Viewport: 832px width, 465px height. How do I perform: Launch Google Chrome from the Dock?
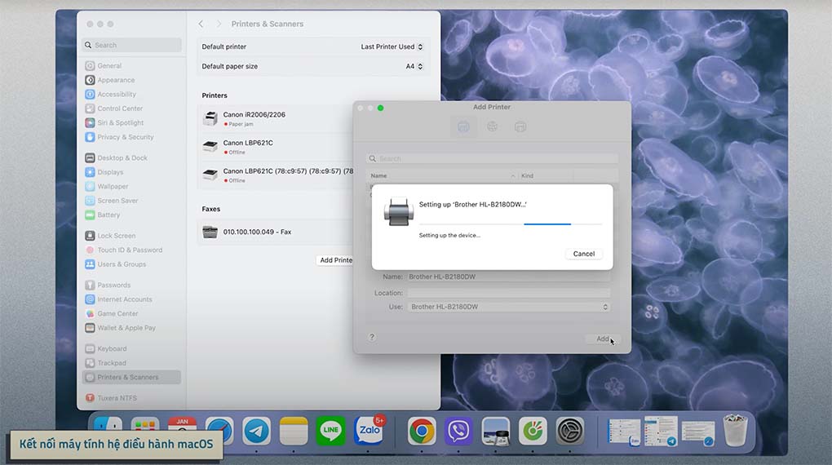pyautogui.click(x=422, y=431)
